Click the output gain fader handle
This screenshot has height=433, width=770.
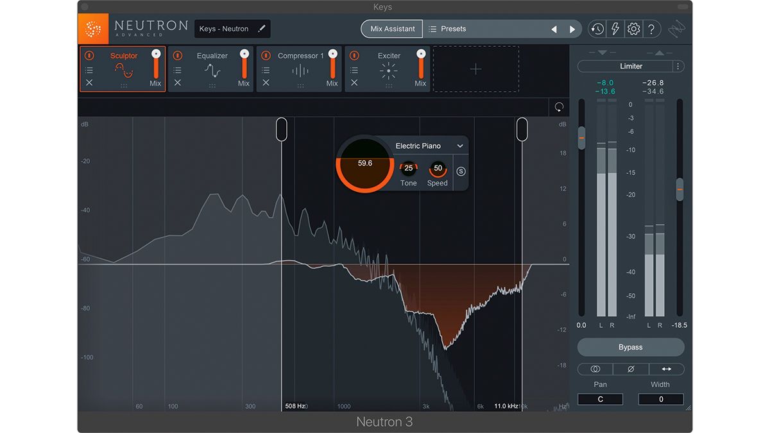[x=680, y=189]
